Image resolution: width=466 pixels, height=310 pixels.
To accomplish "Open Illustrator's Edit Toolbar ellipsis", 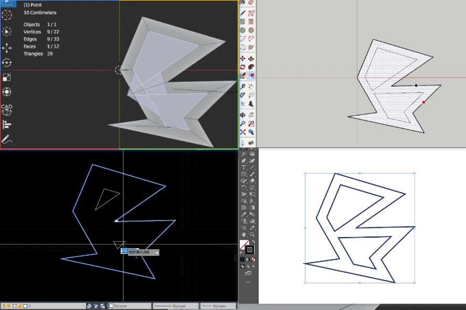I will coord(248,282).
